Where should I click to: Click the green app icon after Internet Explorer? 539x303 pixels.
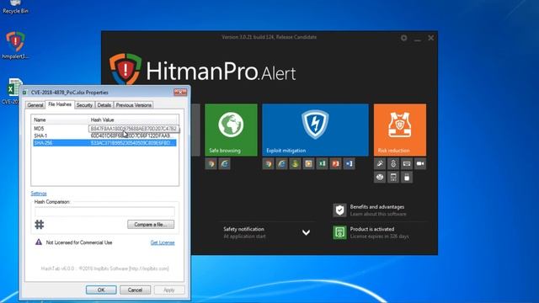point(295,164)
